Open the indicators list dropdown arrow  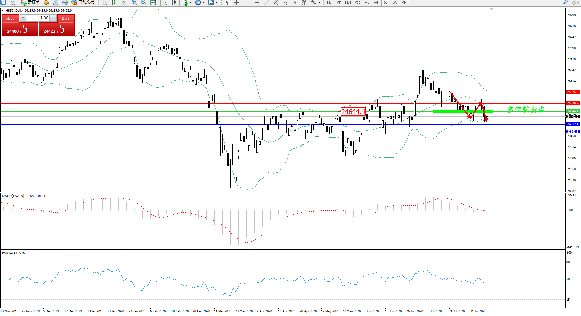[x=191, y=3]
